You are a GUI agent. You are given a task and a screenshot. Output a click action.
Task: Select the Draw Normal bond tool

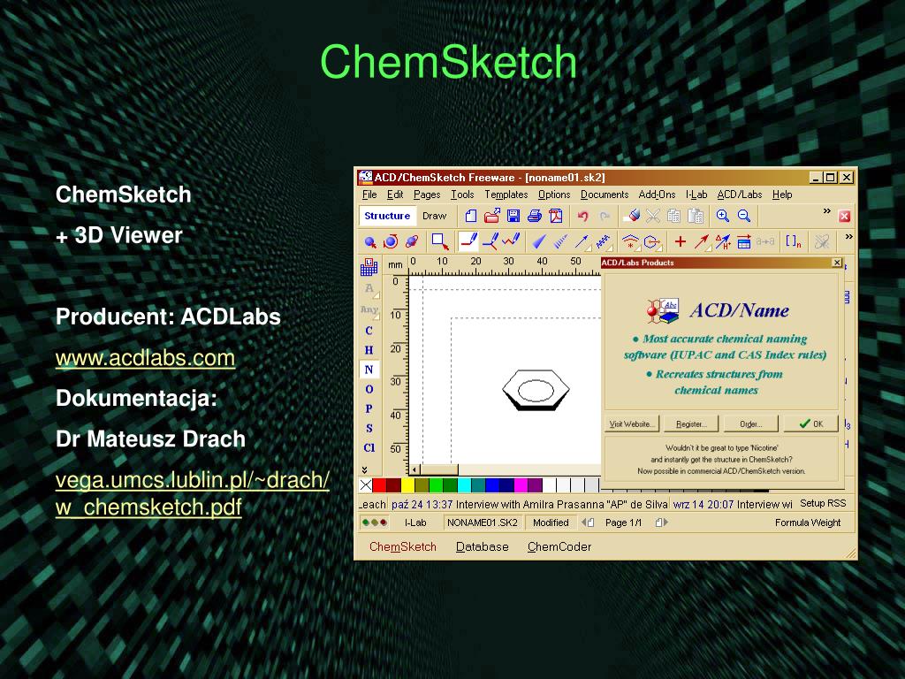pos(468,241)
